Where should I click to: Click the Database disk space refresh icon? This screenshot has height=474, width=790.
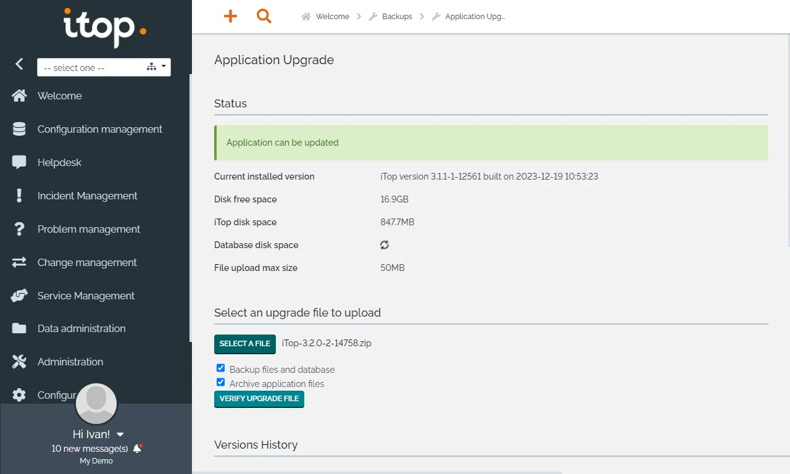pos(385,245)
